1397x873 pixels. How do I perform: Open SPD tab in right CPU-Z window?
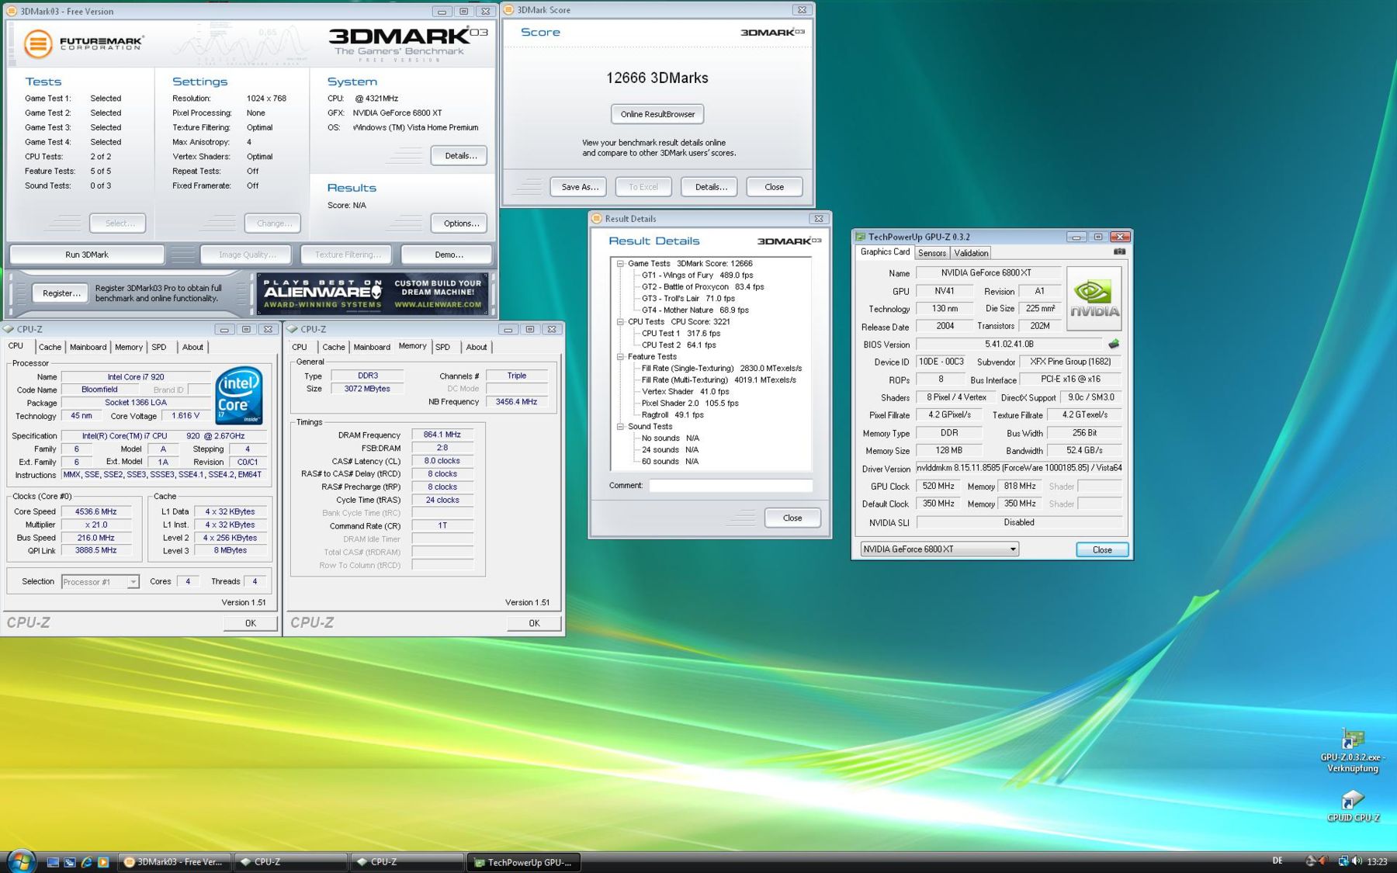[442, 348]
